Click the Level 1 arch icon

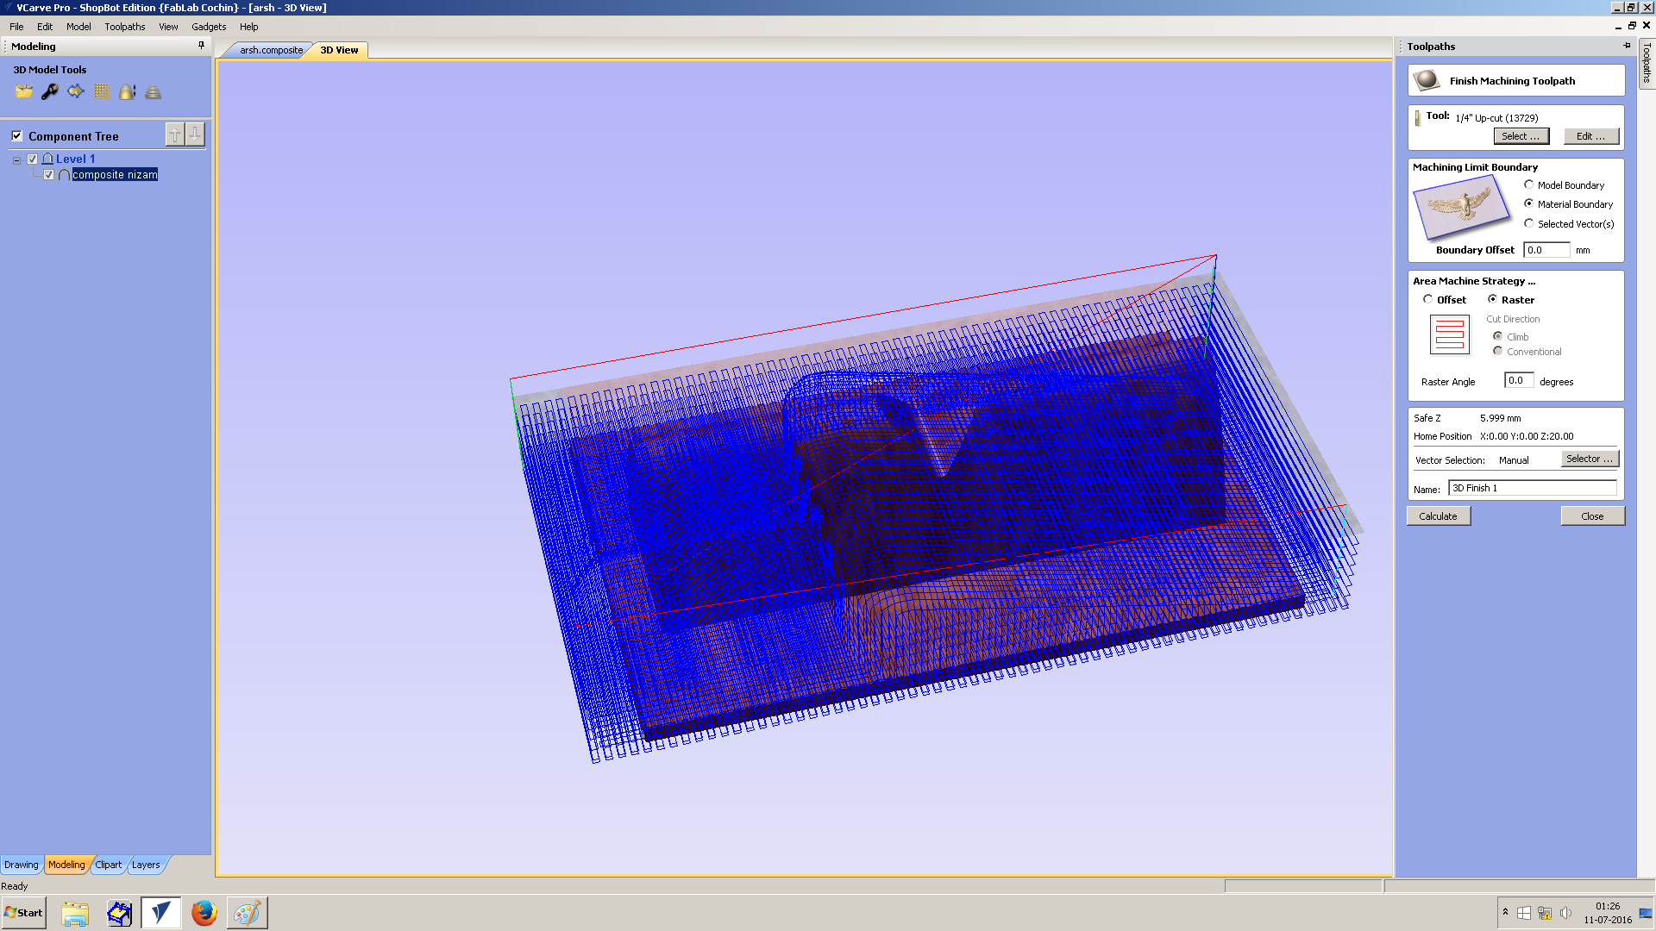(48, 159)
